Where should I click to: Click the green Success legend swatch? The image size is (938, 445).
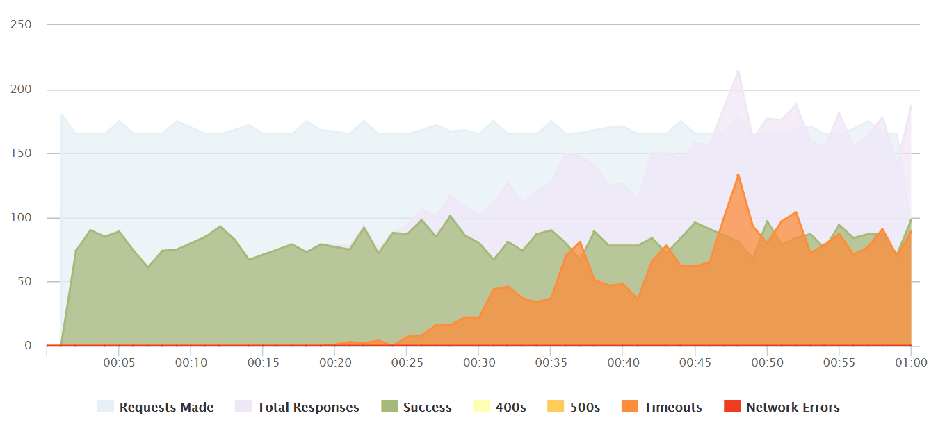[389, 408]
